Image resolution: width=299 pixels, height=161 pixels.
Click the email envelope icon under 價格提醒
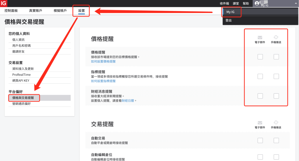260,37
